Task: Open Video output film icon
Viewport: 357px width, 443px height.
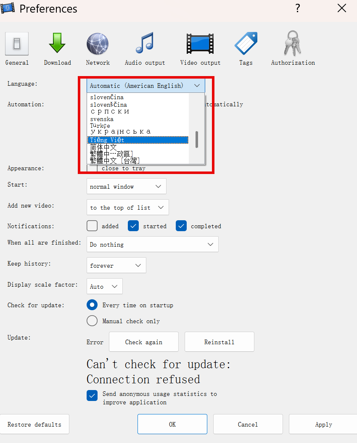Action: tap(200, 44)
